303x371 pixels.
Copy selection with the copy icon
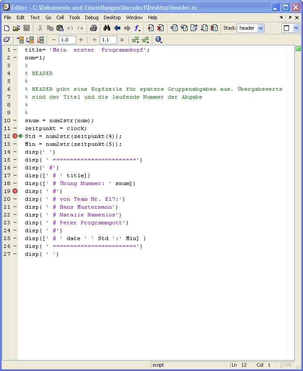(x=50, y=28)
